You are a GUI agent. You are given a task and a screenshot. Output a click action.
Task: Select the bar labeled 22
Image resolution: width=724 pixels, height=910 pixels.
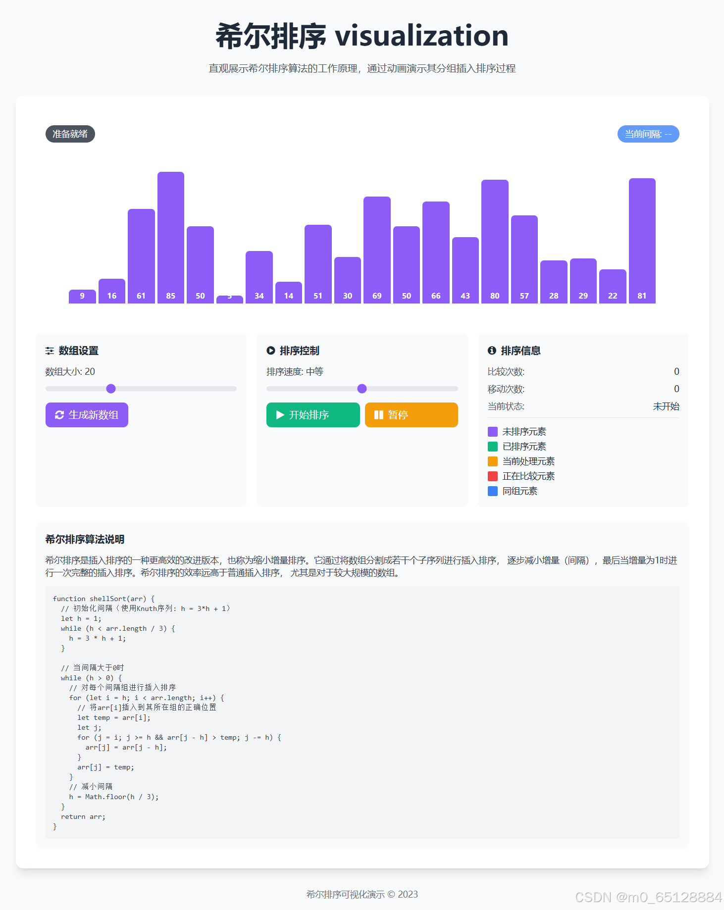(x=613, y=286)
